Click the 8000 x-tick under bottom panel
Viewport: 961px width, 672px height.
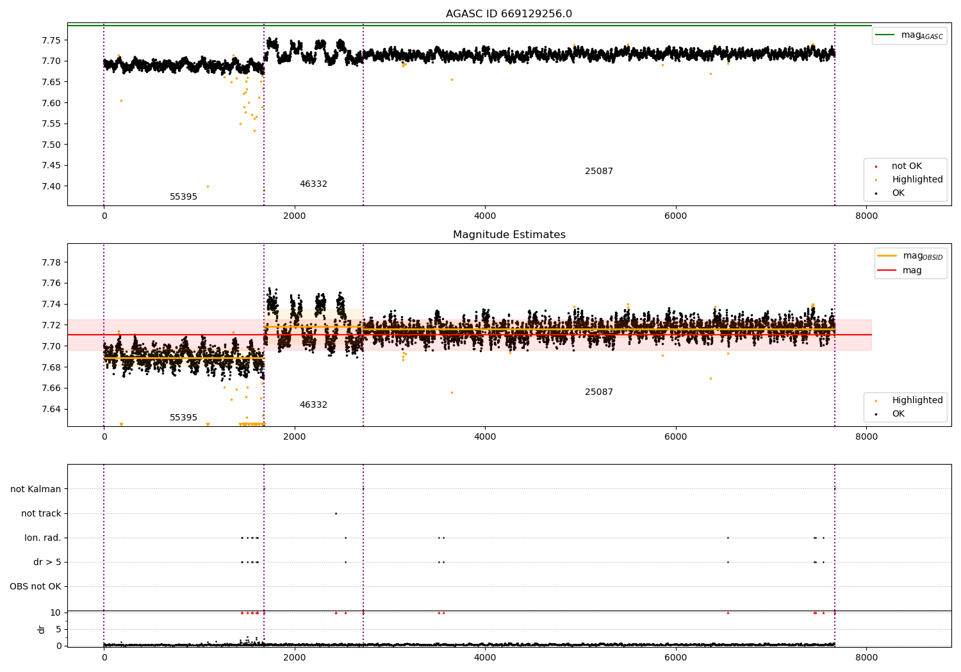pyautogui.click(x=866, y=658)
